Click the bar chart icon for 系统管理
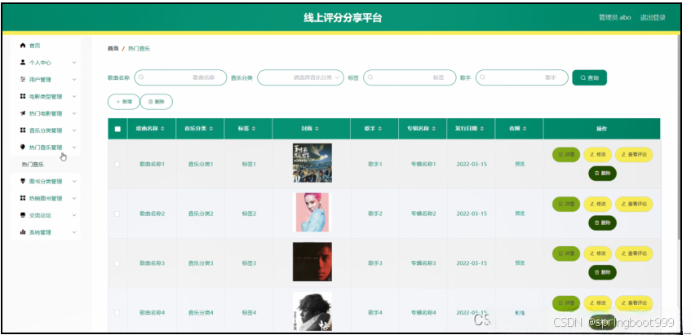 click(x=23, y=232)
